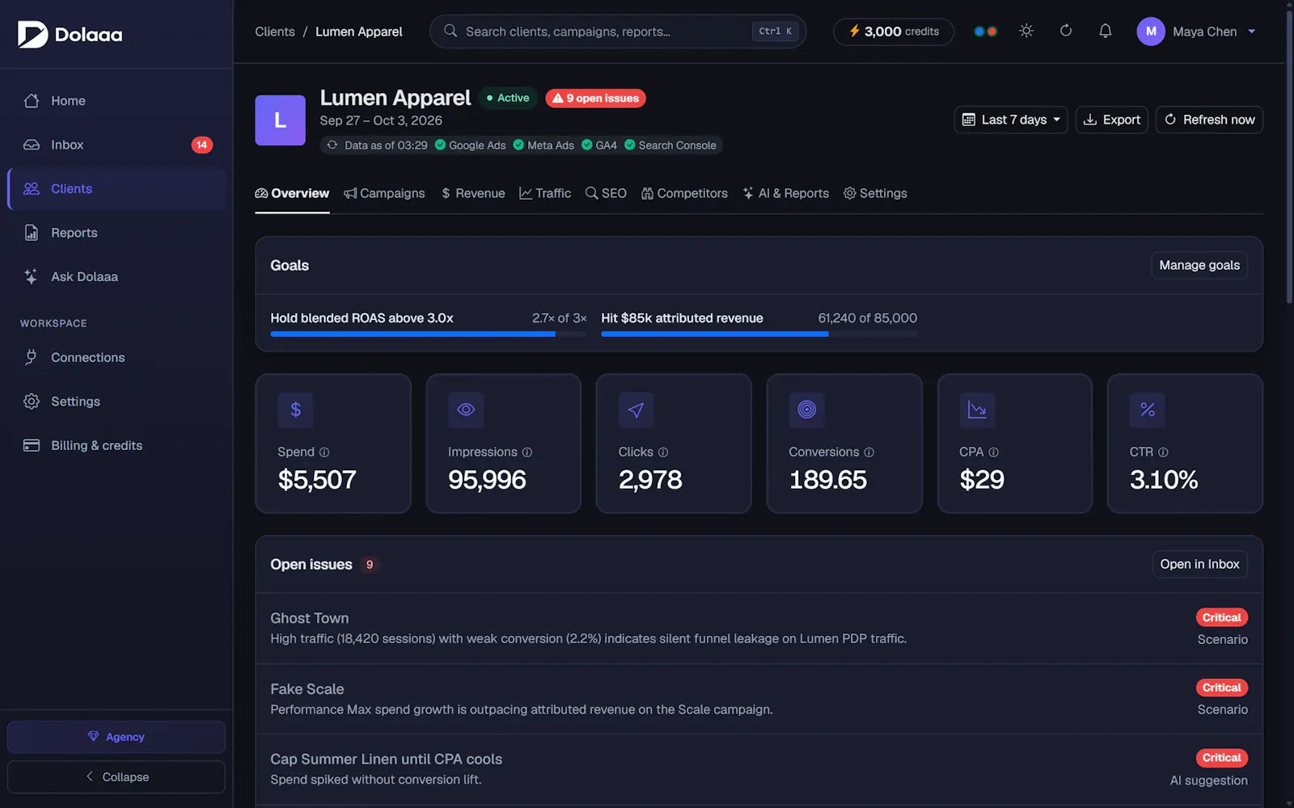Click the blue and red color dots icon
Image resolution: width=1294 pixels, height=808 pixels.
pyautogui.click(x=986, y=32)
